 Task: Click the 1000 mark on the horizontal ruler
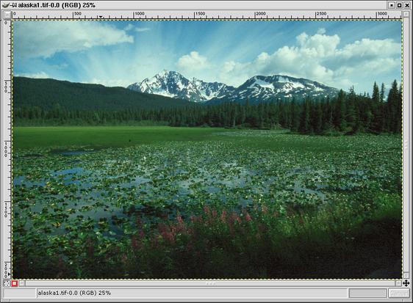click(x=139, y=14)
